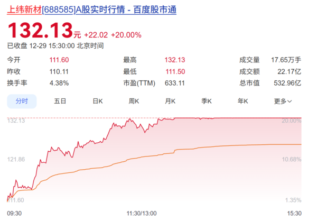The image size is (317, 221).
Task: Click the +20.00% change percentage
Action: pyautogui.click(x=126, y=35)
